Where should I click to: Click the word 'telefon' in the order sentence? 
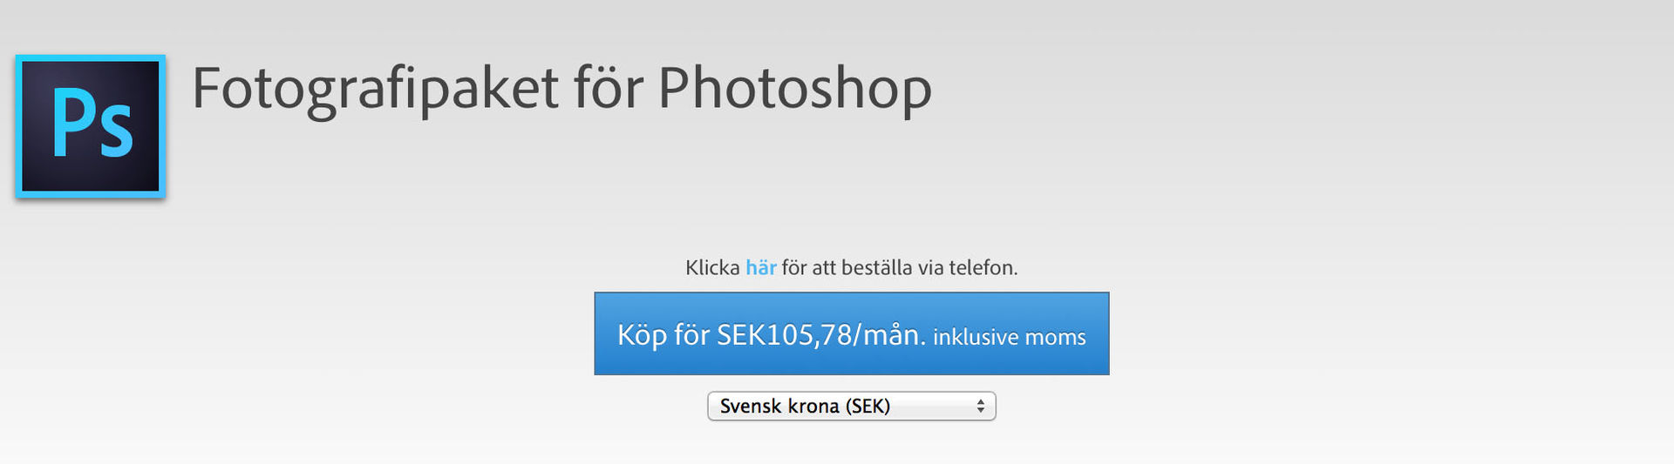tap(983, 267)
